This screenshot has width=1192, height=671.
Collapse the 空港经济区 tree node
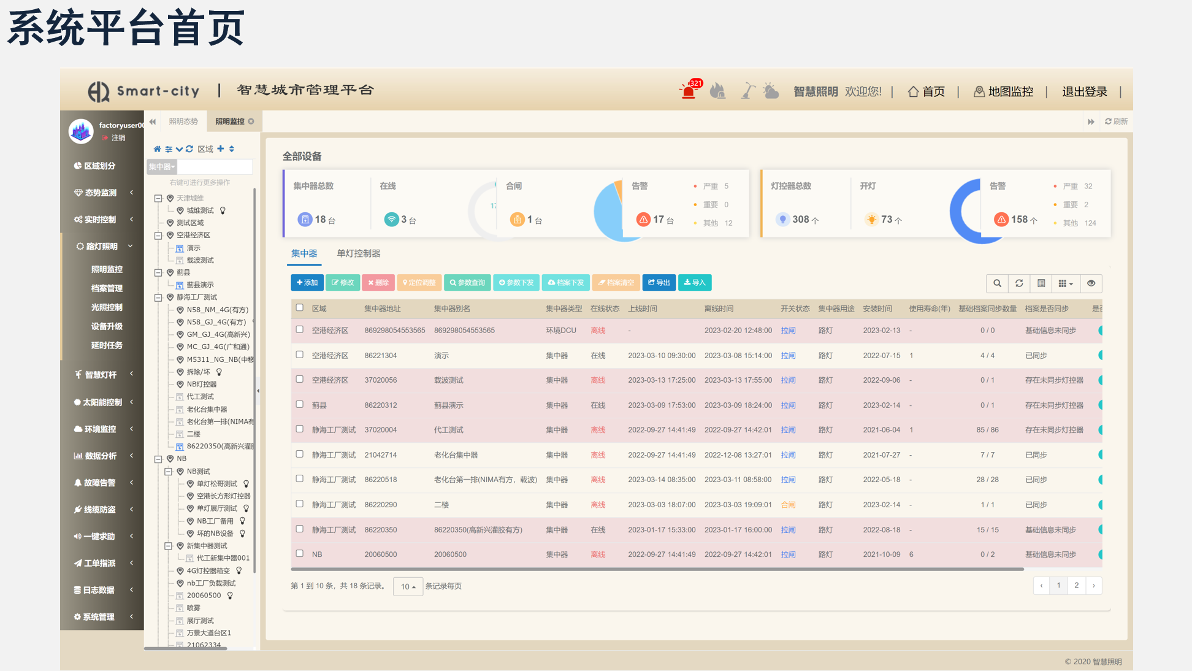tap(158, 236)
